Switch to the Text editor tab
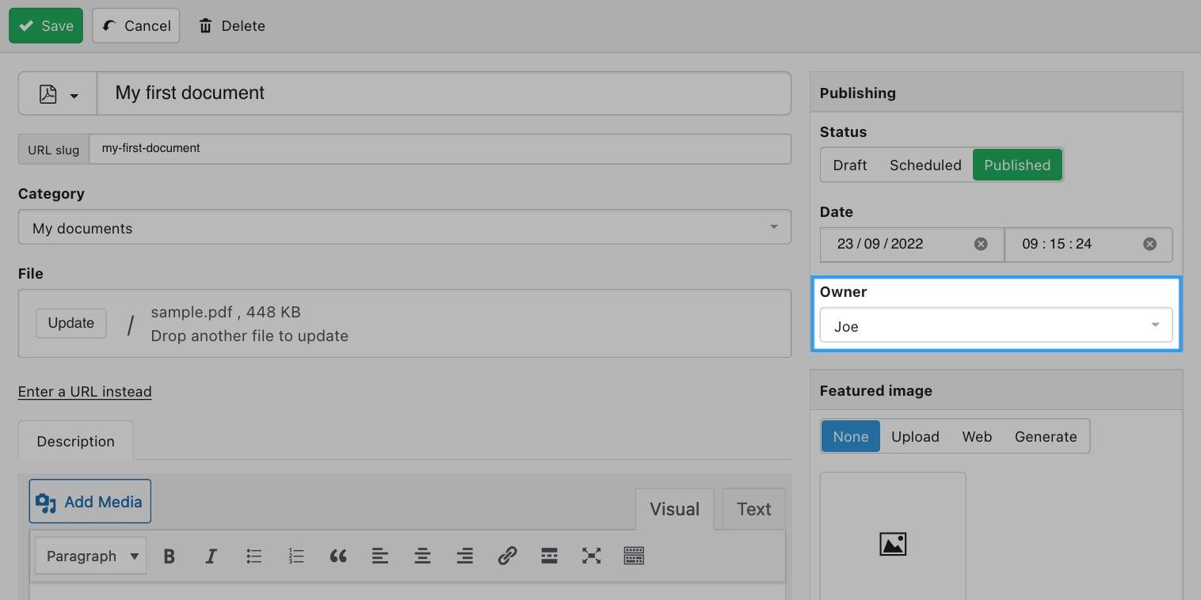 753,509
